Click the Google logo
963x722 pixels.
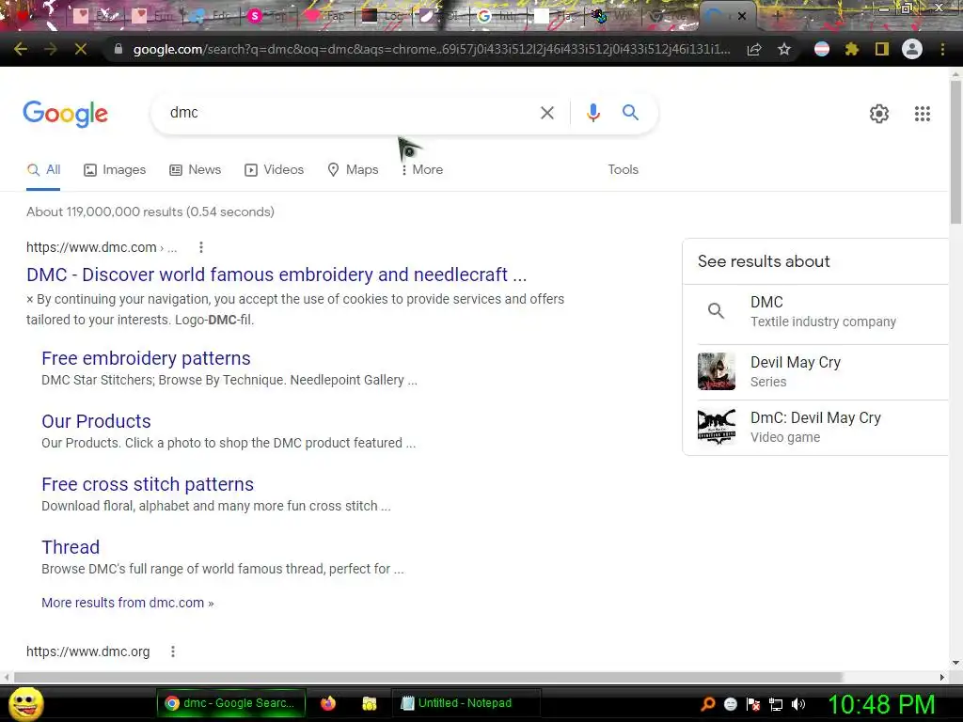pyautogui.click(x=66, y=114)
